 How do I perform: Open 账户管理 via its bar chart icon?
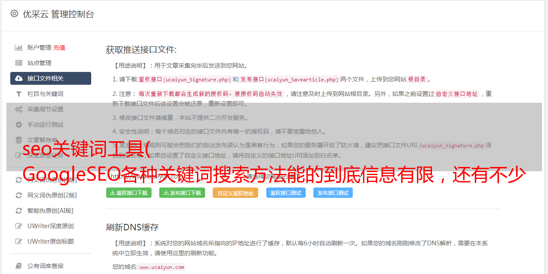tap(19, 48)
